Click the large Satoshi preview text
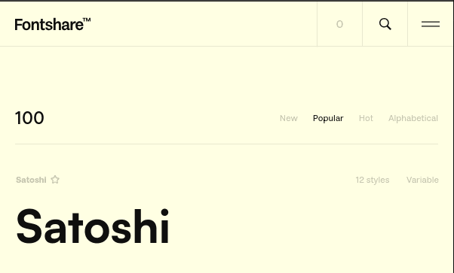The height and width of the screenshot is (273, 454). coord(93,226)
